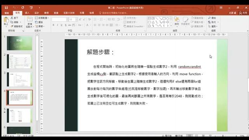The width and height of the screenshot is (249, 140).
Task: Select slide 5 thumbnail
Action: pos(19,115)
